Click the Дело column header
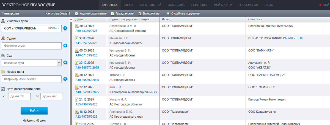The width and height of the screenshot is (330, 125). pos(79,19)
